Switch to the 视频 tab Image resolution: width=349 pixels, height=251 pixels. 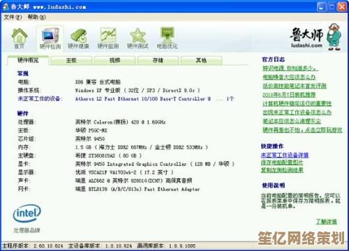114,61
